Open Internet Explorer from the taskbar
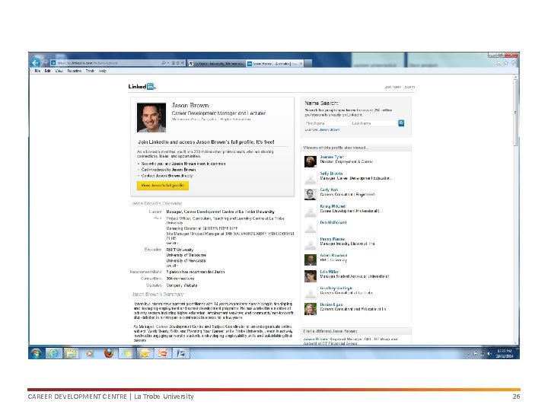Viewport: 548px width, 411px height. [x=53, y=353]
